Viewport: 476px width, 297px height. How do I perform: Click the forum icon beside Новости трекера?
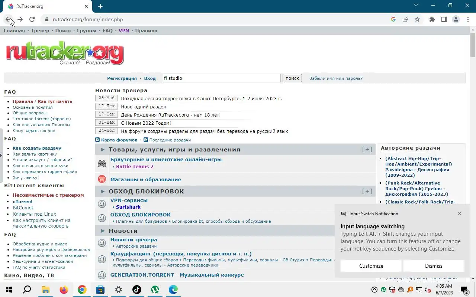(102, 243)
